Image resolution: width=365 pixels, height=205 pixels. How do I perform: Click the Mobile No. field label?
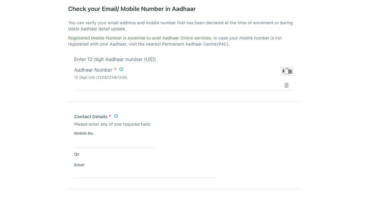[84, 133]
